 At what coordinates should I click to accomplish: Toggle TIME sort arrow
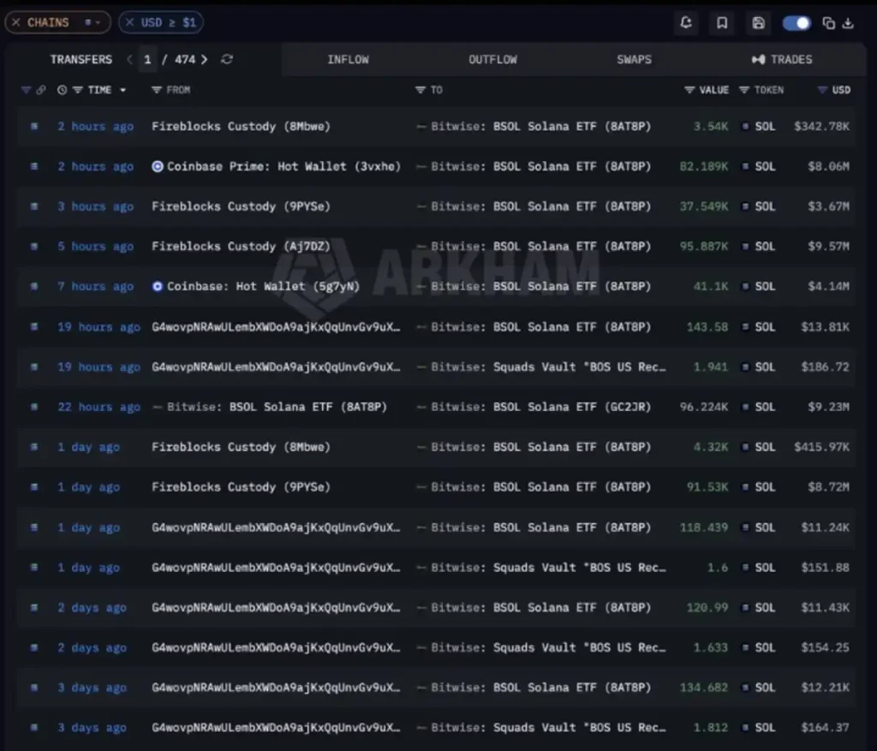click(x=122, y=90)
